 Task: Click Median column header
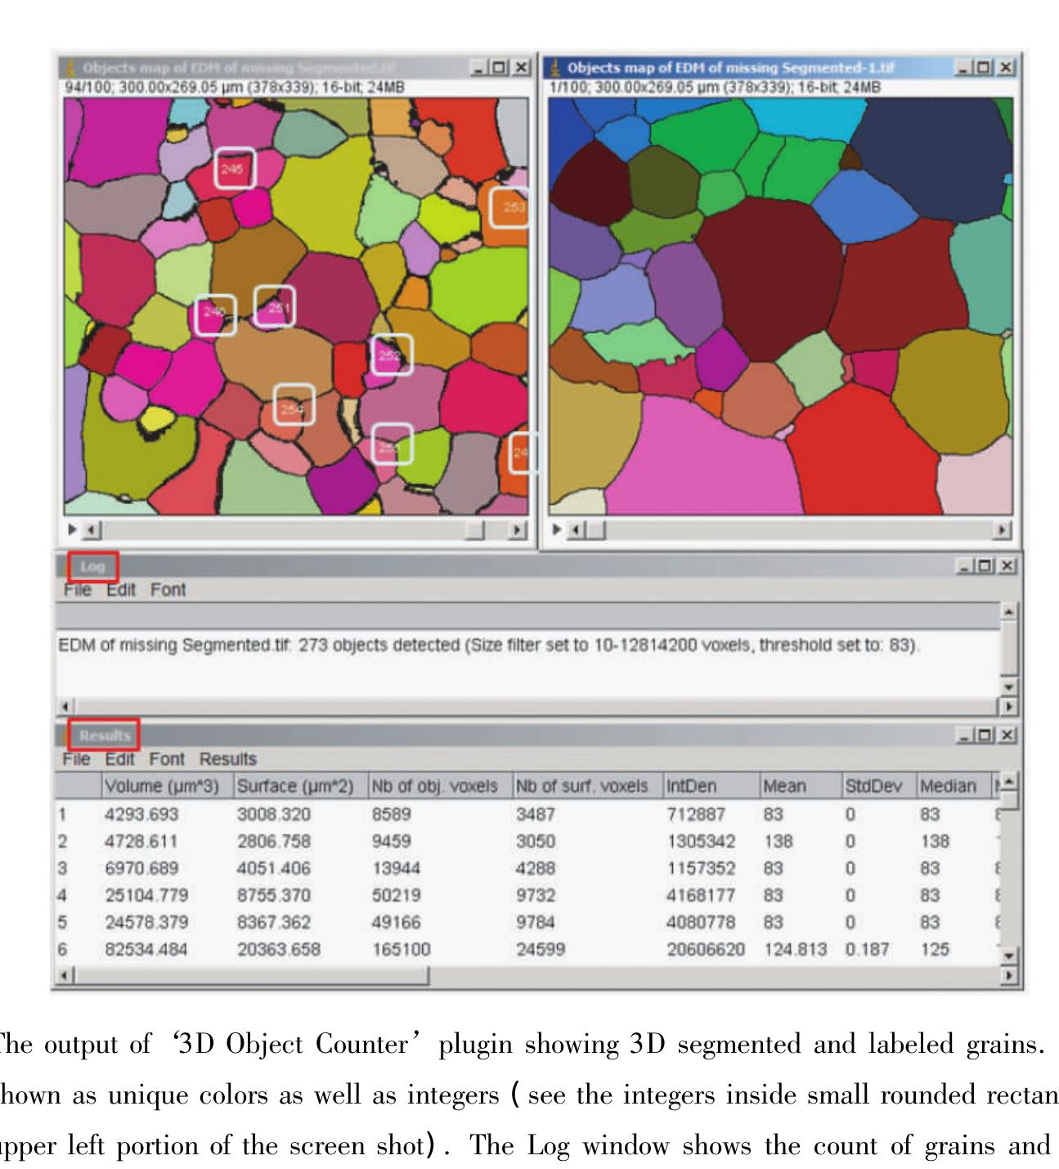pyautogui.click(x=954, y=786)
